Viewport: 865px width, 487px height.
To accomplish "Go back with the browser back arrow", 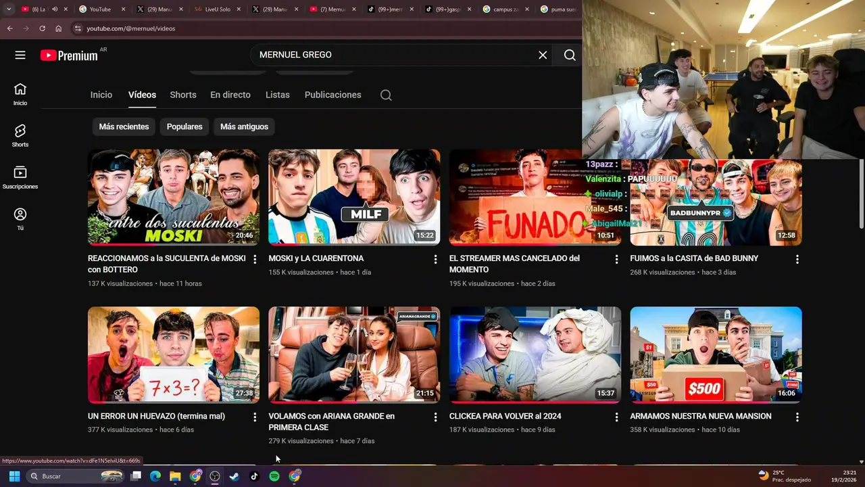I will [10, 28].
